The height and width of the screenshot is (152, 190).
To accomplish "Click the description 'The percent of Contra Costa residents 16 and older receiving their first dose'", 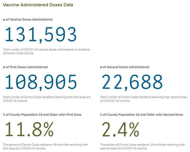I will 45,146.
